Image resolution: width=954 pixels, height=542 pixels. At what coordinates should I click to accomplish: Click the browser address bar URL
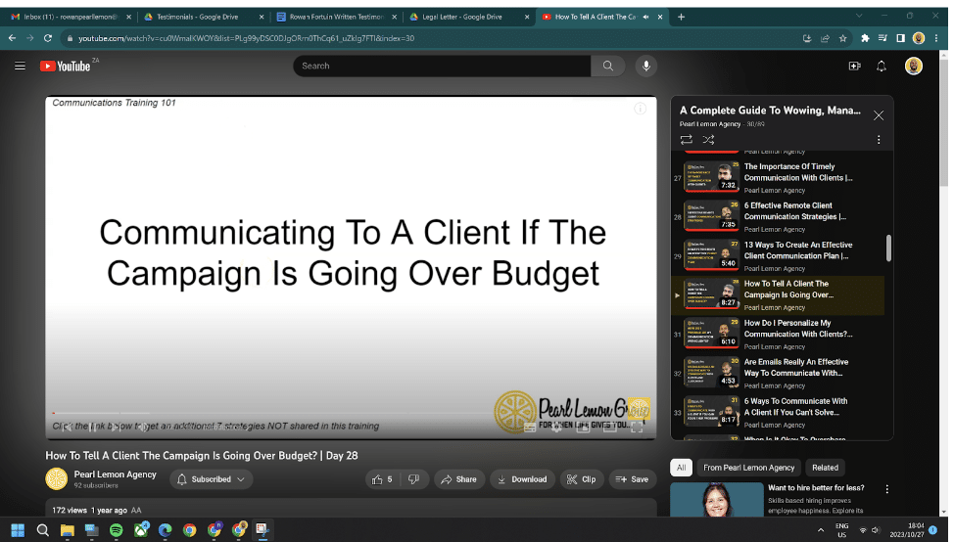[x=247, y=38]
